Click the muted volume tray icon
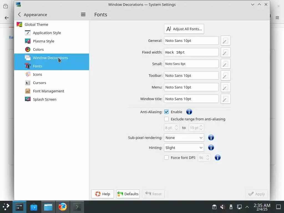The image size is (284, 213). (223, 207)
